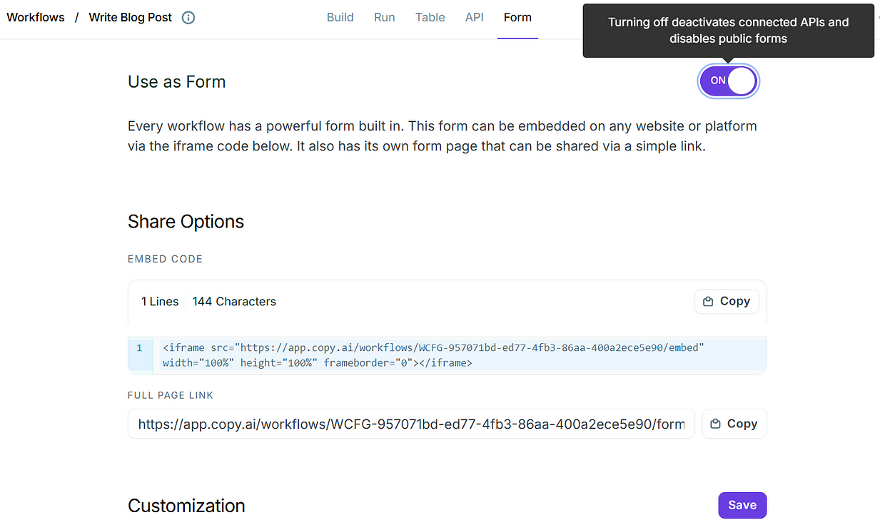Click the Use as Form heading
This screenshot has width=880, height=520.
click(x=176, y=82)
